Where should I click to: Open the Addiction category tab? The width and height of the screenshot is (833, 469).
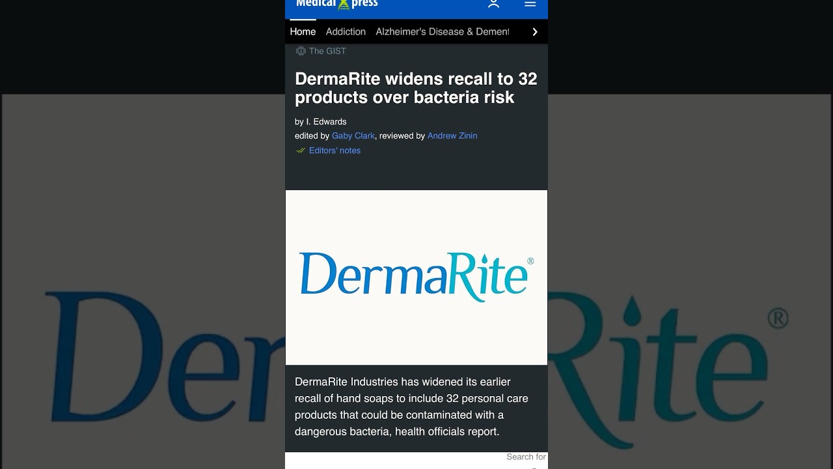click(x=346, y=31)
